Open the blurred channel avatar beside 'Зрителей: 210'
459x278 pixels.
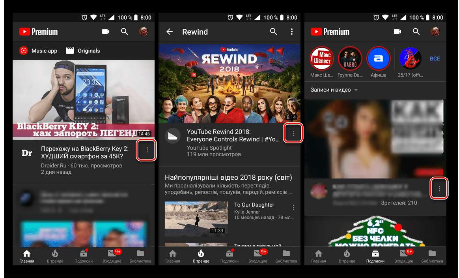319,191
